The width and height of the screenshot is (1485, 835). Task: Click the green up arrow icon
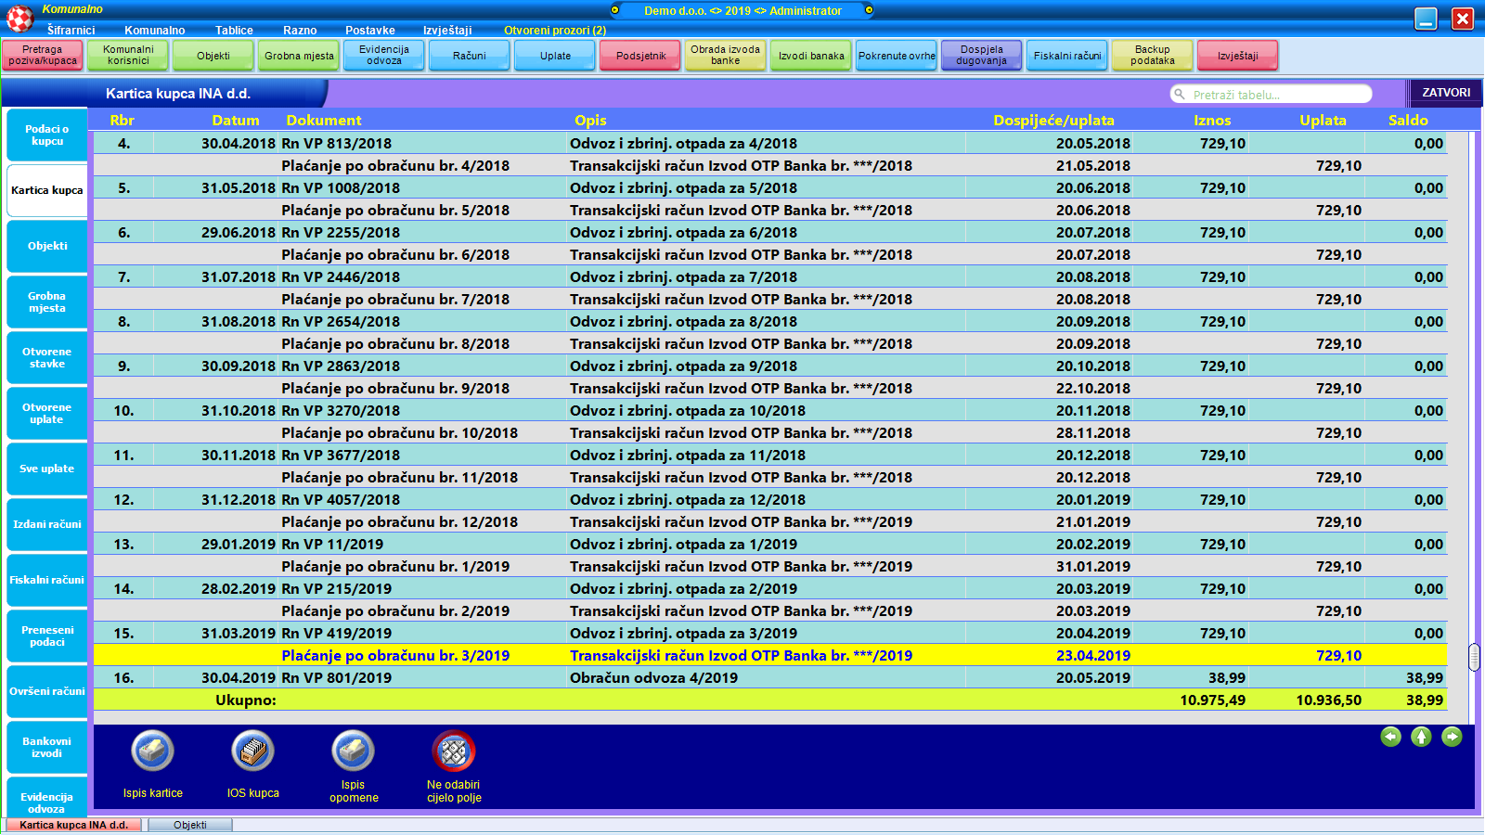coord(1421,737)
